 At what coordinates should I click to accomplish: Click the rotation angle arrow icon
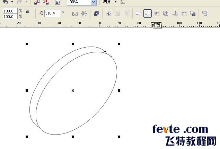pyautogui.click(x=41, y=13)
